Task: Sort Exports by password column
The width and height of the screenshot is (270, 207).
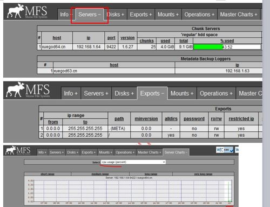Action: point(194,119)
